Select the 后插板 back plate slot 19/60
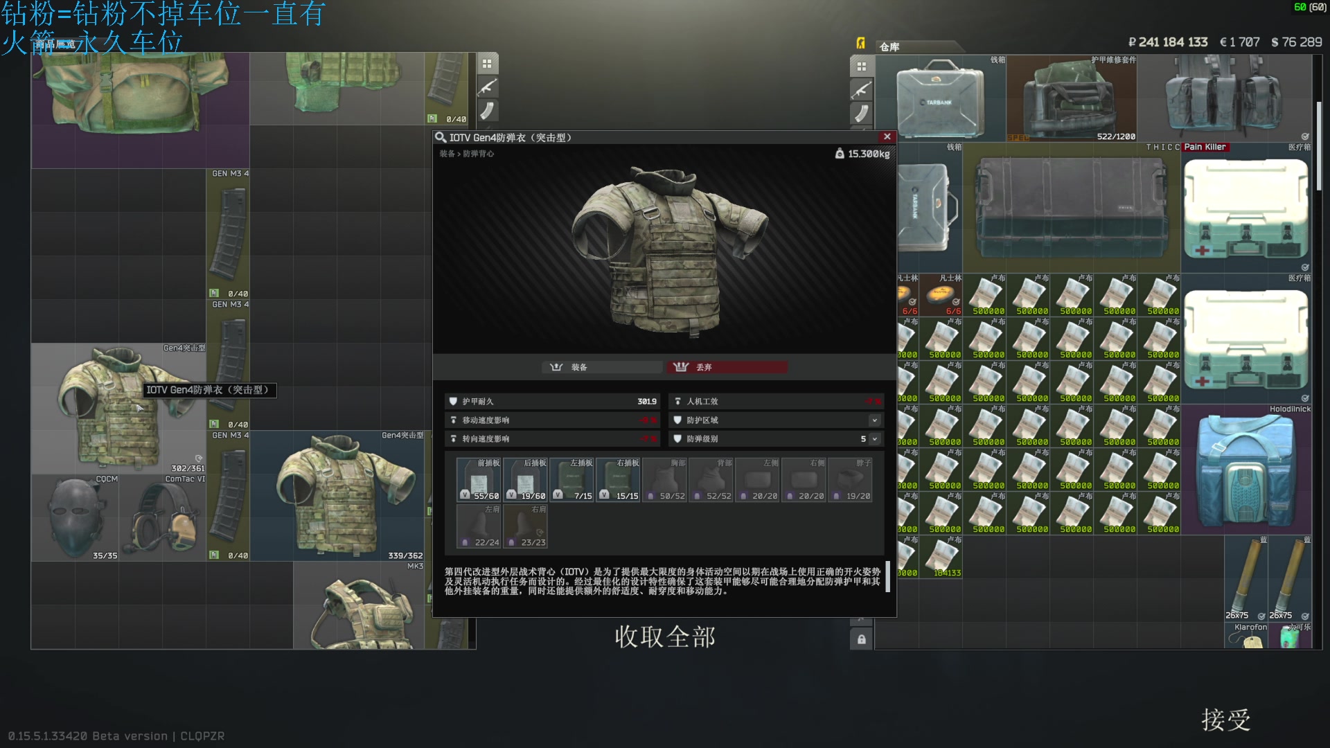 point(525,479)
